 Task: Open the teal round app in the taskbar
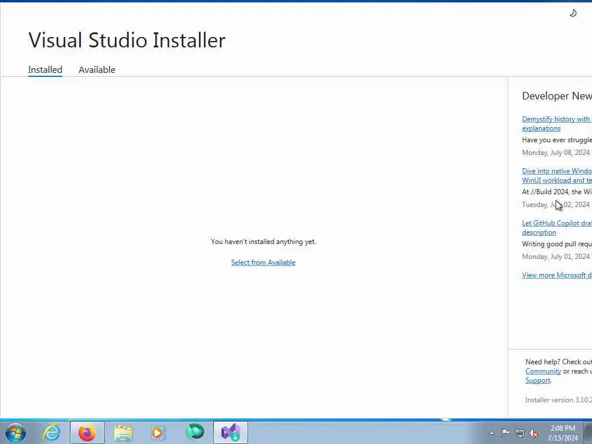pyautogui.click(x=195, y=432)
